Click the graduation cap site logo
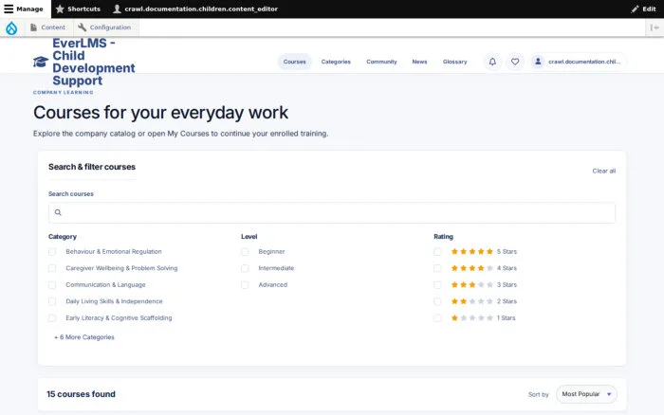 click(41, 62)
